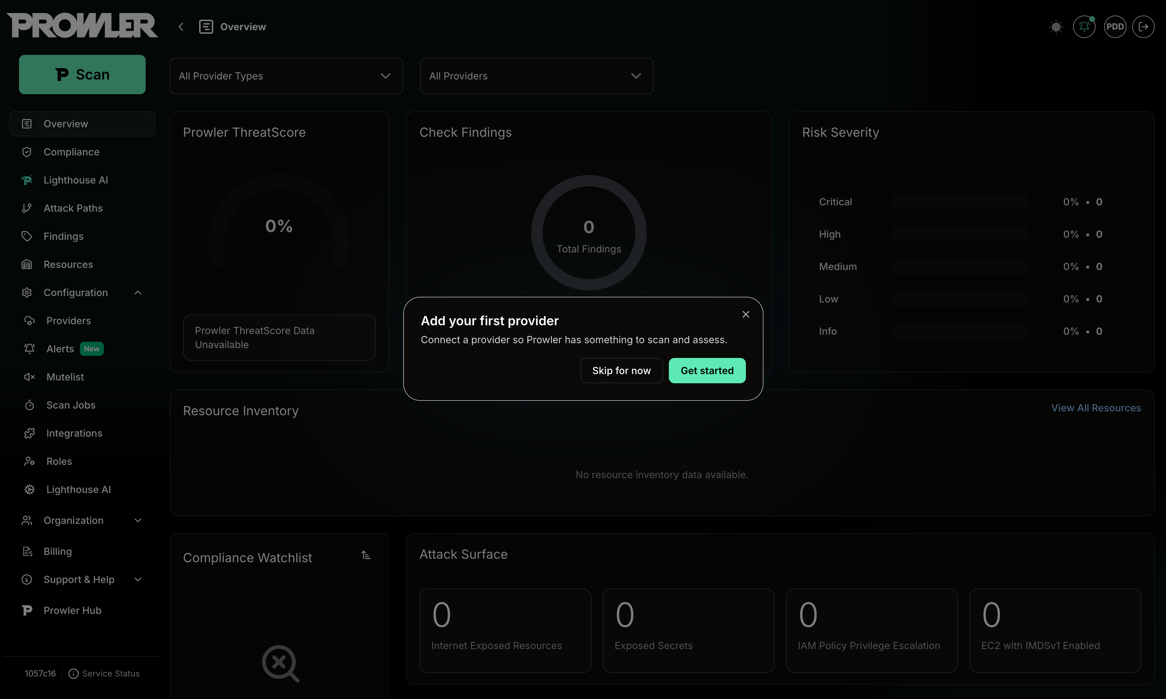Expand the Organization section

point(82,520)
